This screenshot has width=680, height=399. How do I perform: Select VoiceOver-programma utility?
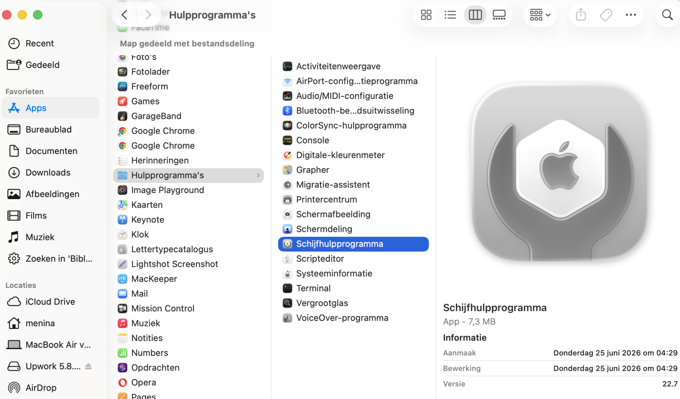coord(353,317)
